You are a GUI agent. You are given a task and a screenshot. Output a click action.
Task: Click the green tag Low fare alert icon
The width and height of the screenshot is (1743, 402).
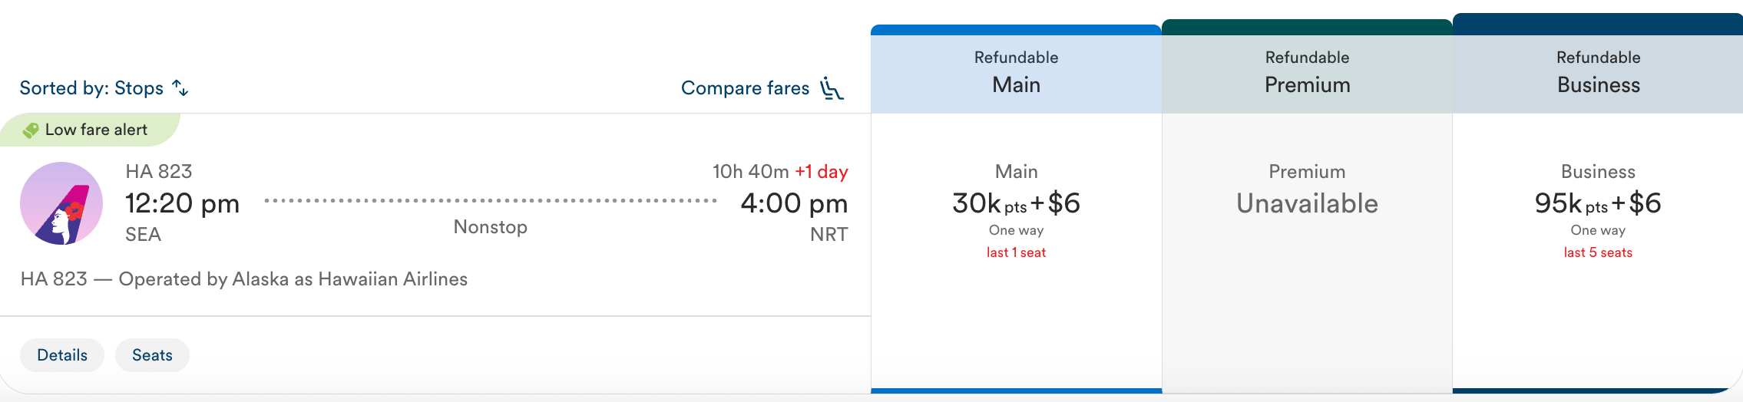pyautogui.click(x=31, y=130)
